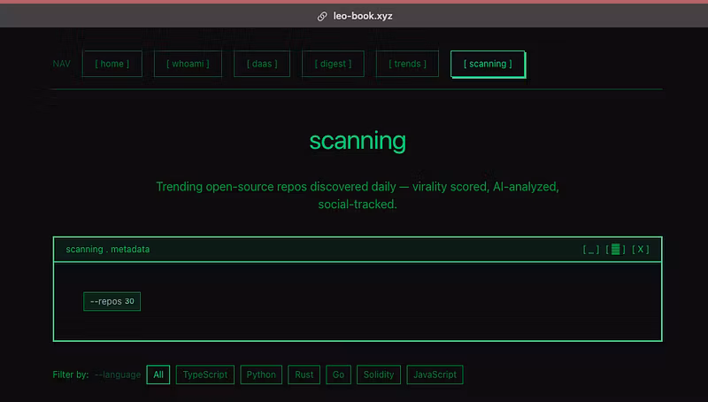Click the link icon beside leo-book.xyz
This screenshot has width=708, height=402.
[x=322, y=16]
